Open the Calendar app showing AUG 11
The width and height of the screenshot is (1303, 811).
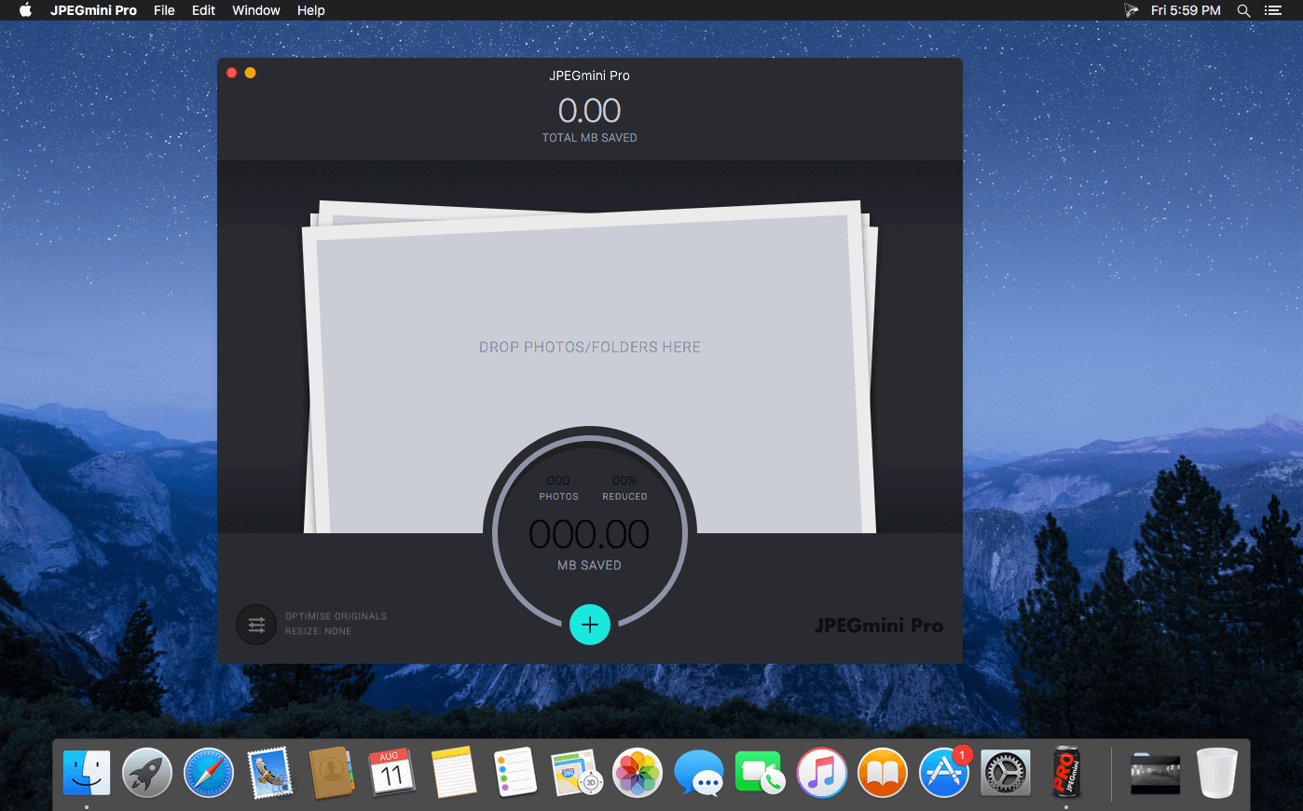391,773
